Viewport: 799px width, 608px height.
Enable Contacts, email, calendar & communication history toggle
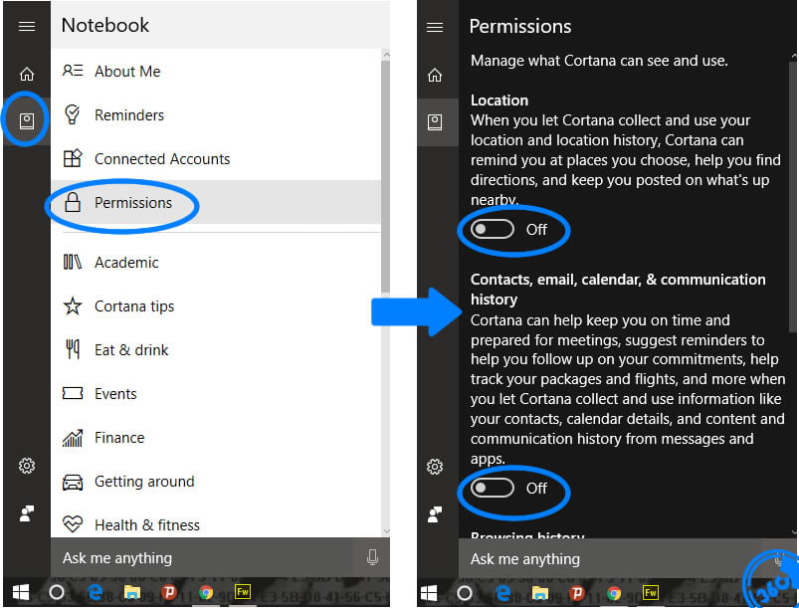click(x=493, y=488)
